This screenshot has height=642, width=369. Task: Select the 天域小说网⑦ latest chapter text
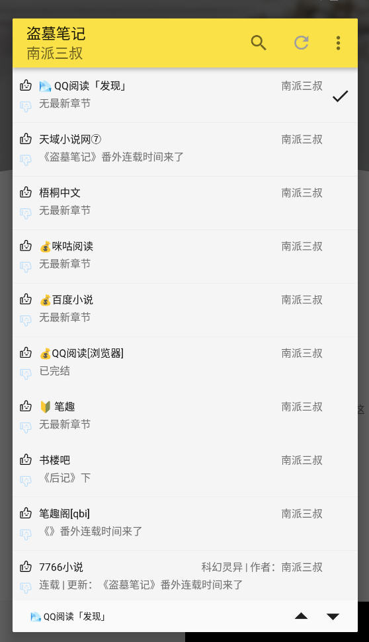(112, 157)
